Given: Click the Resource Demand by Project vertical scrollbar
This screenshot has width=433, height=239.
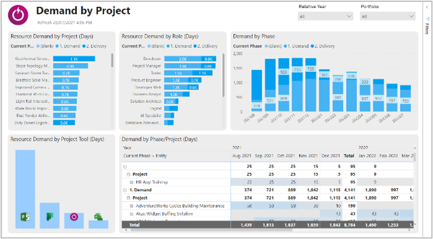Looking at the screenshot, I should pos(112,60).
